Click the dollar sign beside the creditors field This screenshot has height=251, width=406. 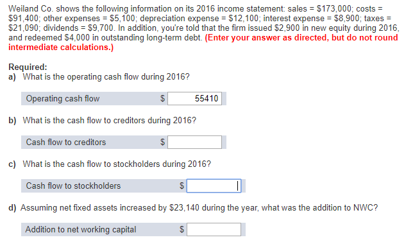click(162, 142)
